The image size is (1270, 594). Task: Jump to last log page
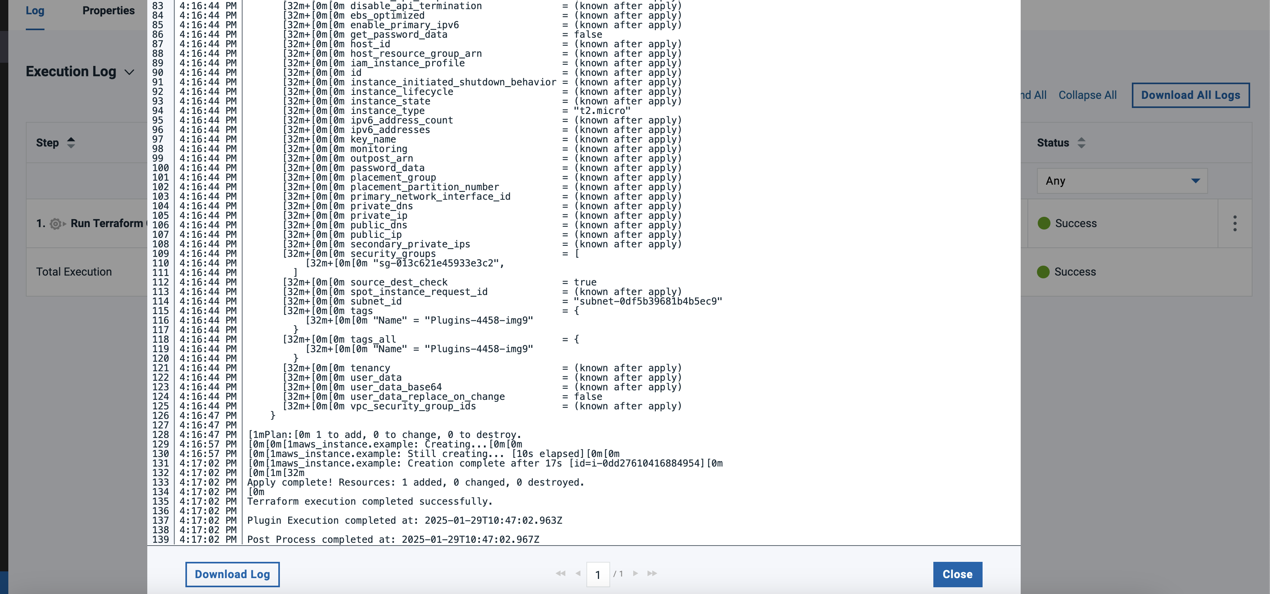(x=652, y=573)
